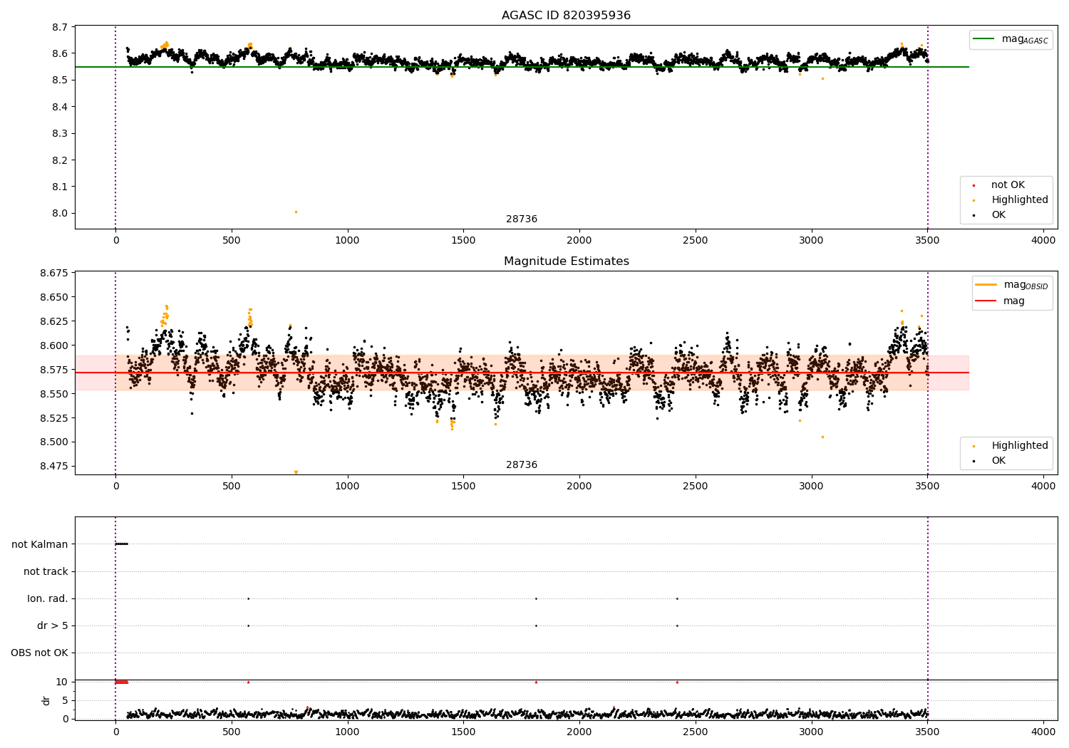
Task: Click the 500 x-tick label under the top plot
Action: point(232,241)
